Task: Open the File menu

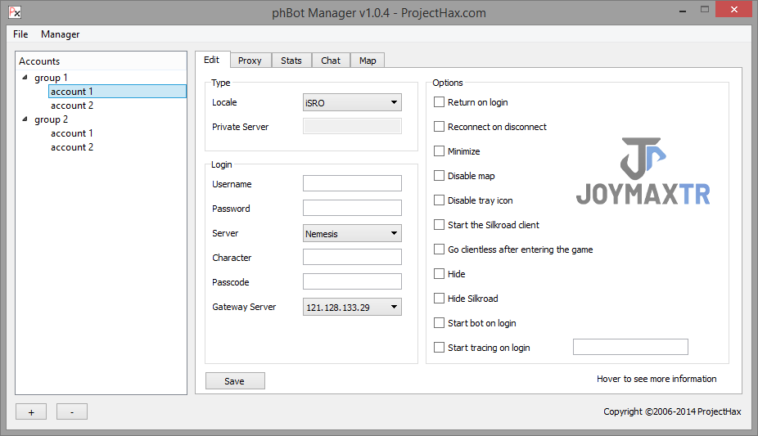Action: click(20, 34)
